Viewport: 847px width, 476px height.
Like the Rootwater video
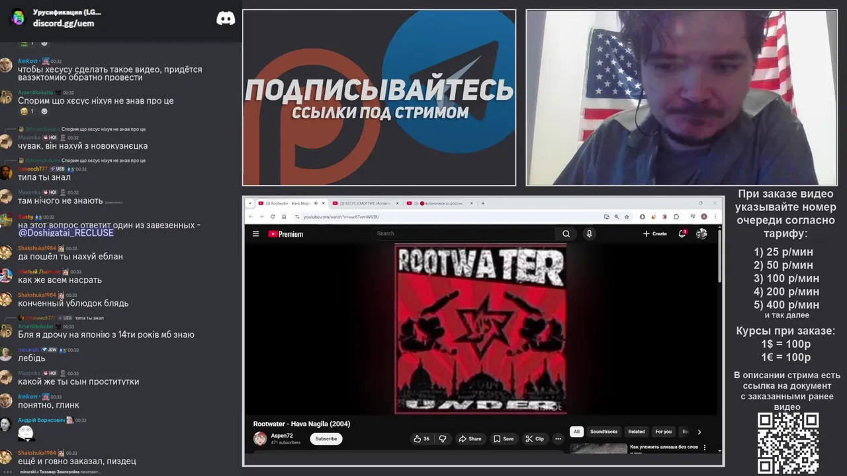[421, 438]
